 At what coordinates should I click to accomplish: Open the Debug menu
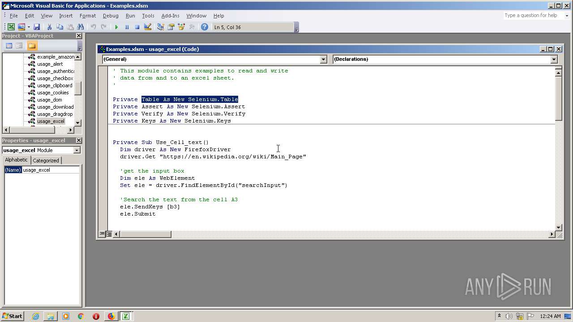point(111,16)
